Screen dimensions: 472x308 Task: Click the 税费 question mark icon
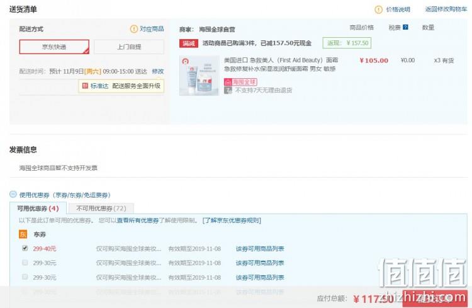tap(405, 27)
